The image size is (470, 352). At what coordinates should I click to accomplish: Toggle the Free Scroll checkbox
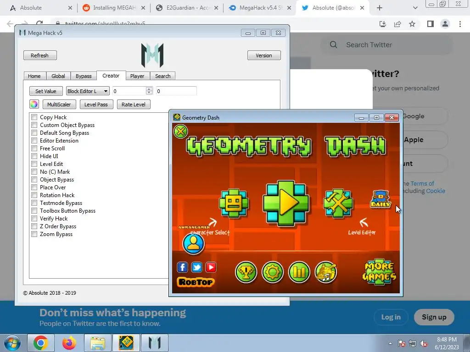(x=34, y=148)
